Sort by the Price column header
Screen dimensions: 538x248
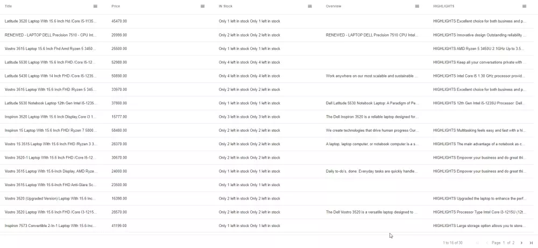[116, 6]
